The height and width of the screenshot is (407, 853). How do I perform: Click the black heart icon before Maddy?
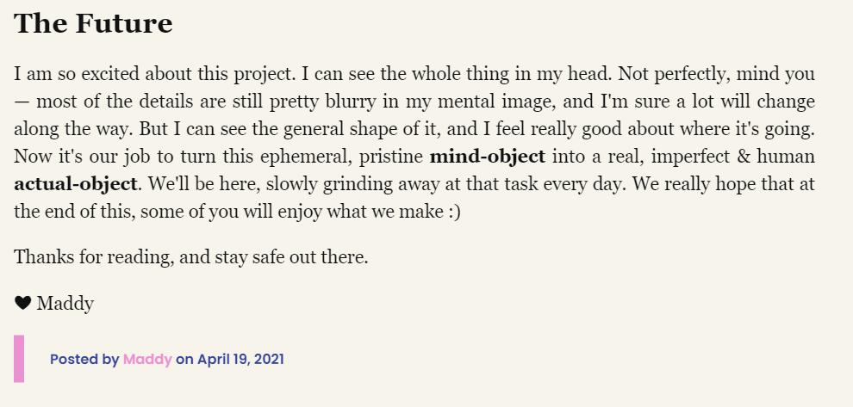click(23, 303)
